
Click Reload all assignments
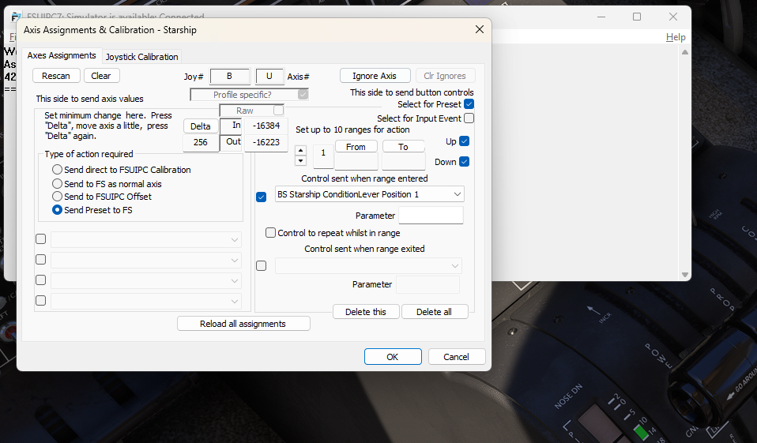[x=243, y=324]
